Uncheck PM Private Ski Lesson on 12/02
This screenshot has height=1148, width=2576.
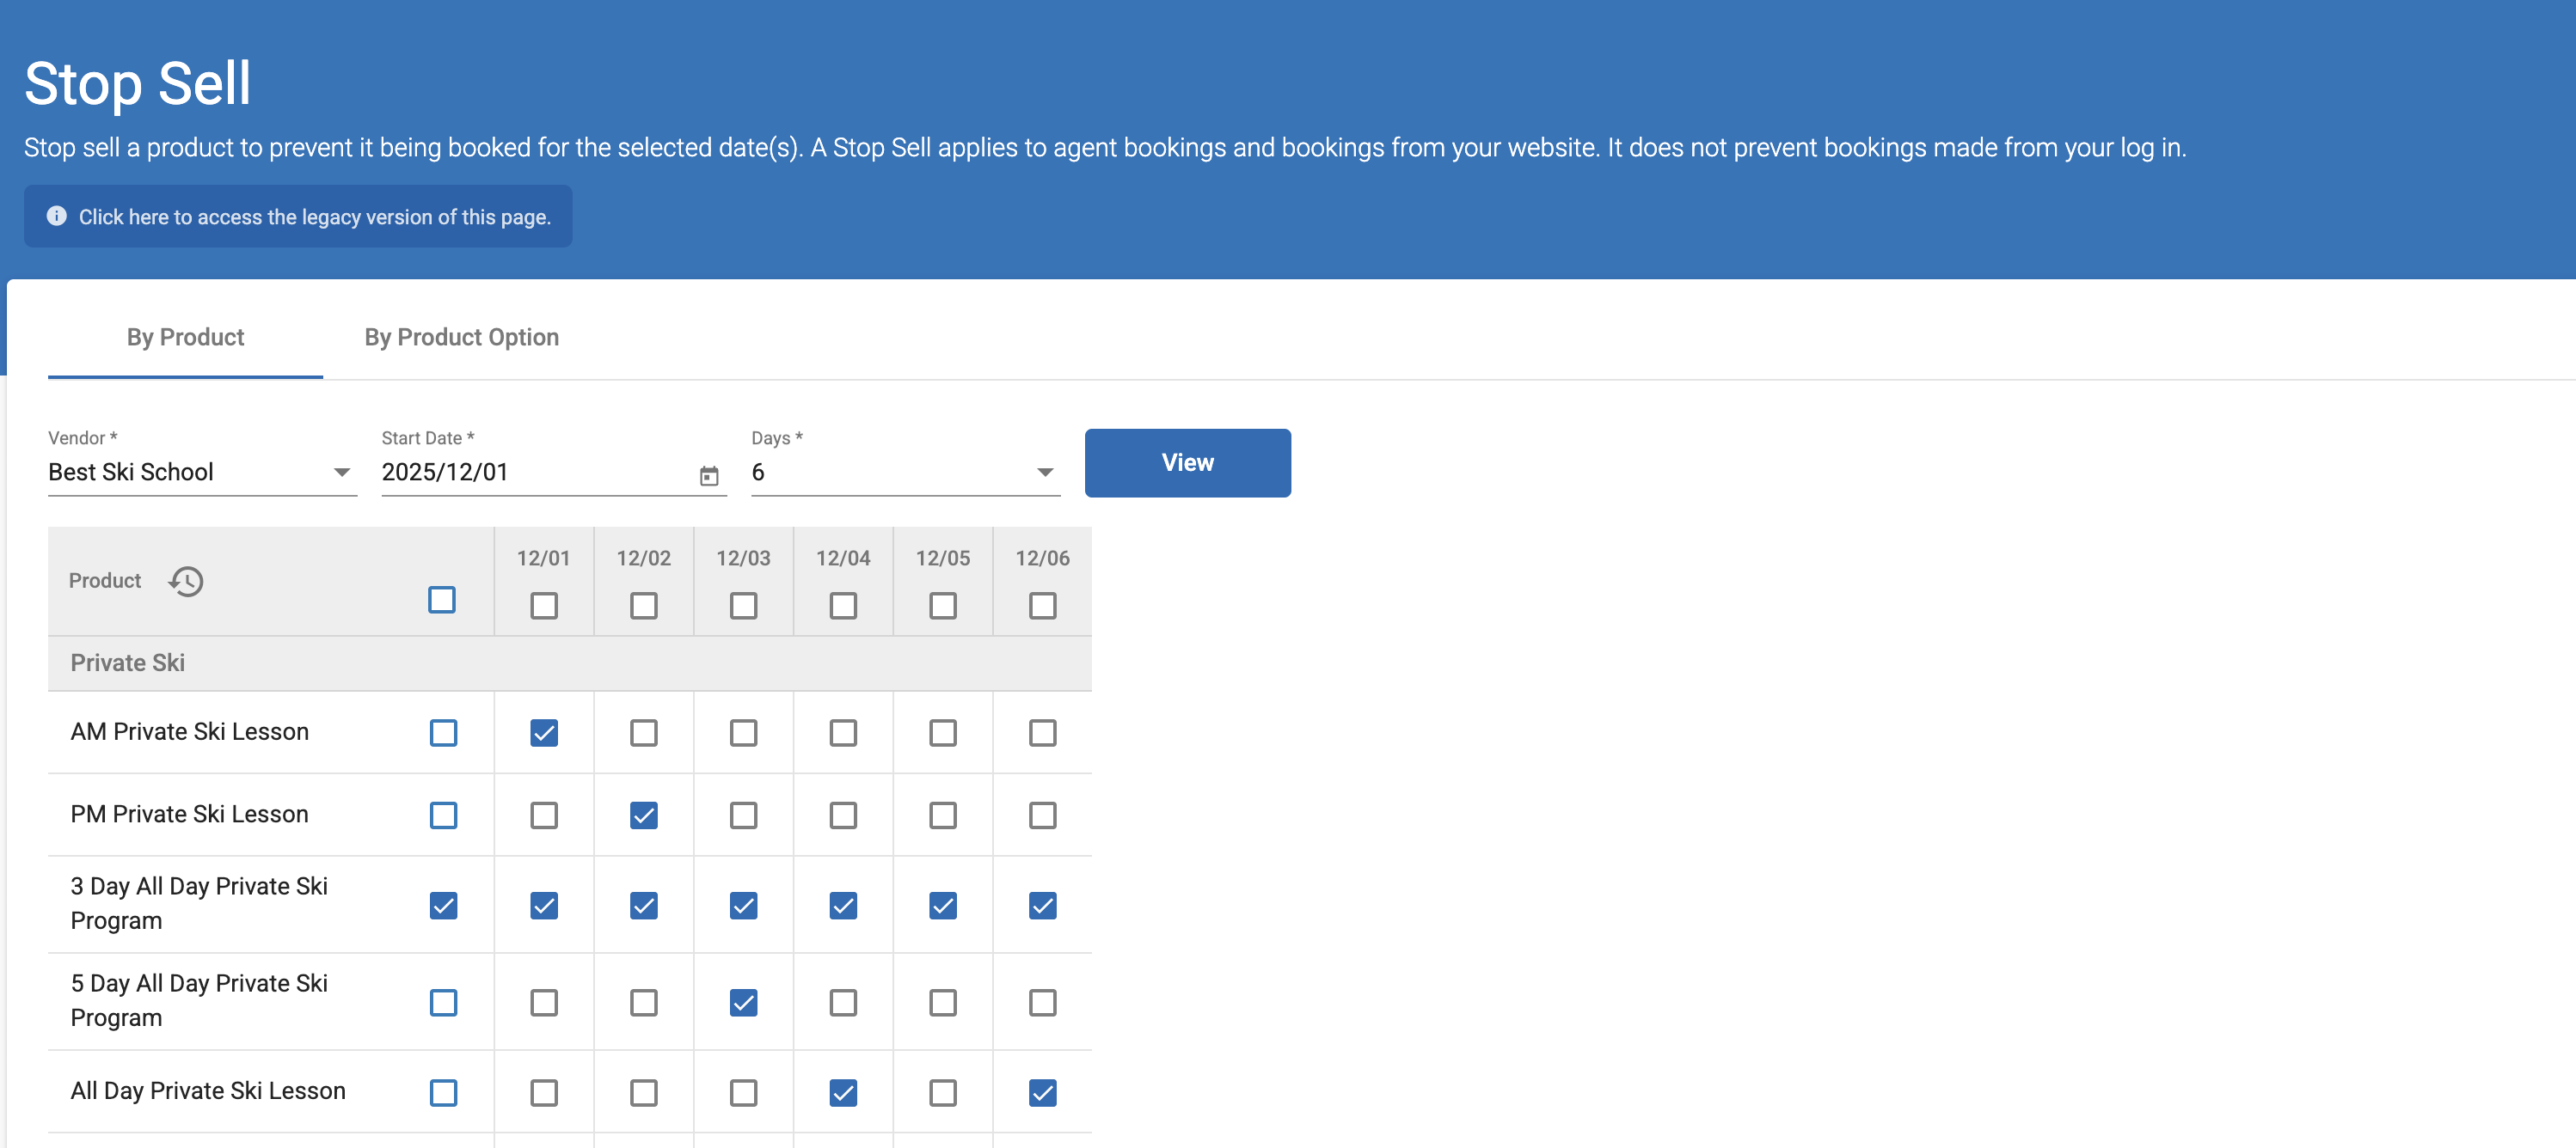(x=644, y=815)
